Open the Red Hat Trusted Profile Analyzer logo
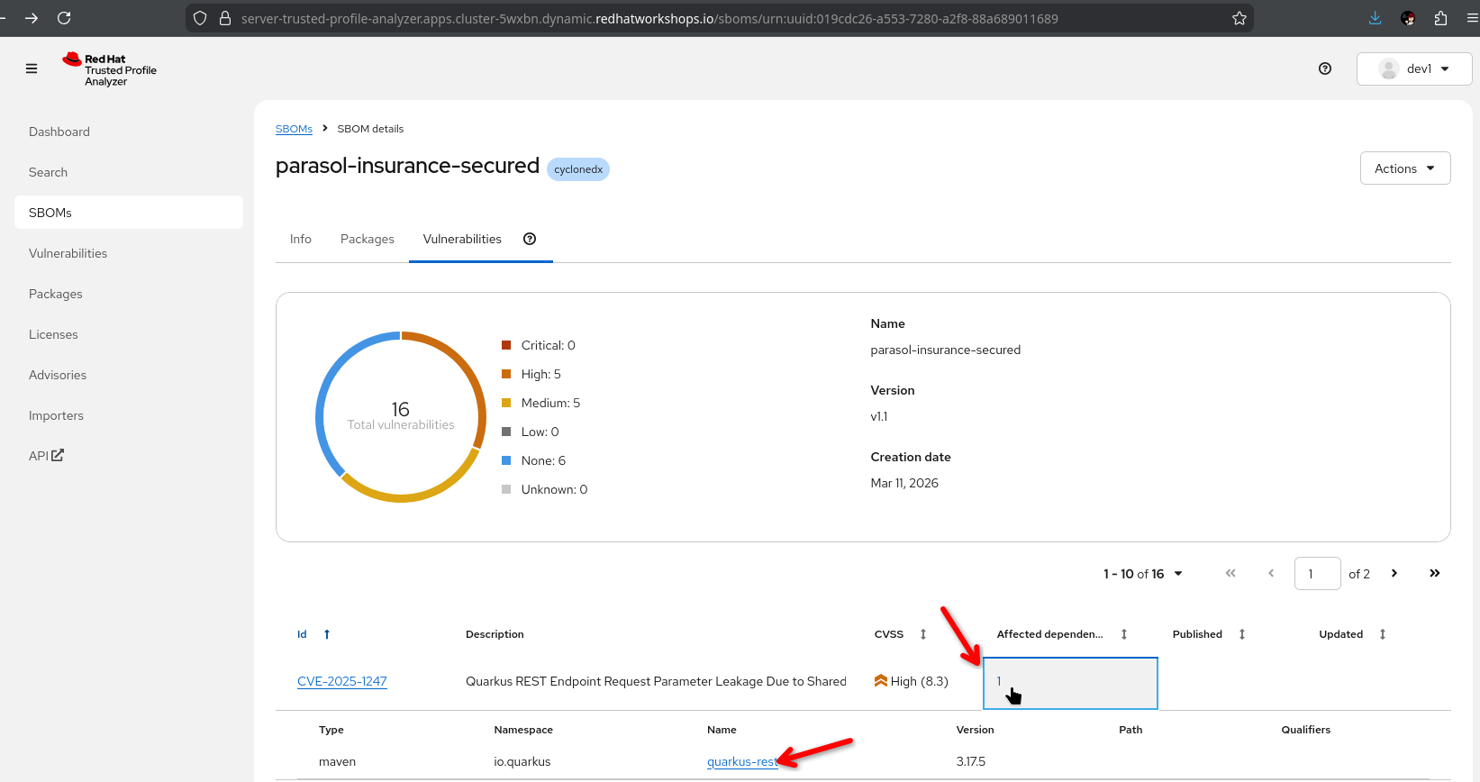Image resolution: width=1480 pixels, height=782 pixels. coord(109,69)
